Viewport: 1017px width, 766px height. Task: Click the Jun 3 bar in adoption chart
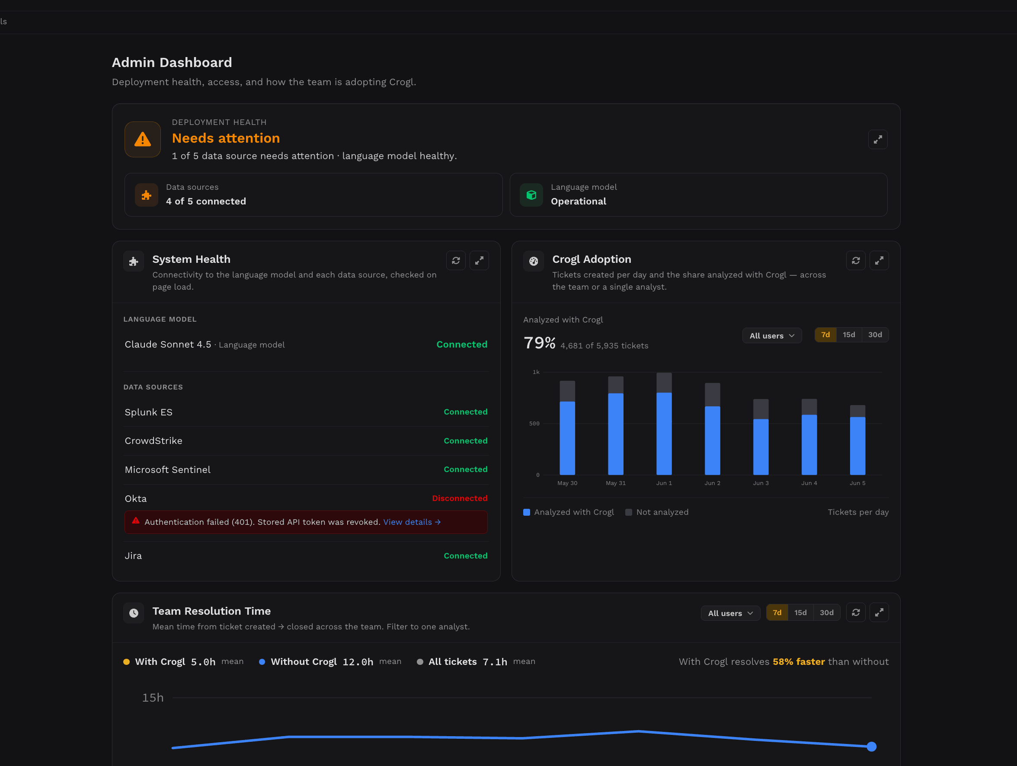[761, 437]
